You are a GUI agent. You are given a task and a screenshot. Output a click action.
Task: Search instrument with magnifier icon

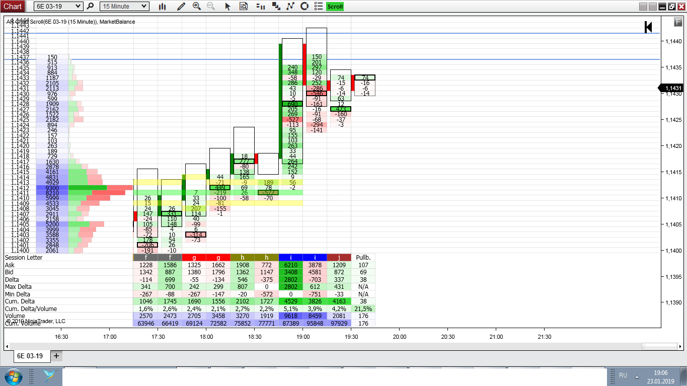91,7
